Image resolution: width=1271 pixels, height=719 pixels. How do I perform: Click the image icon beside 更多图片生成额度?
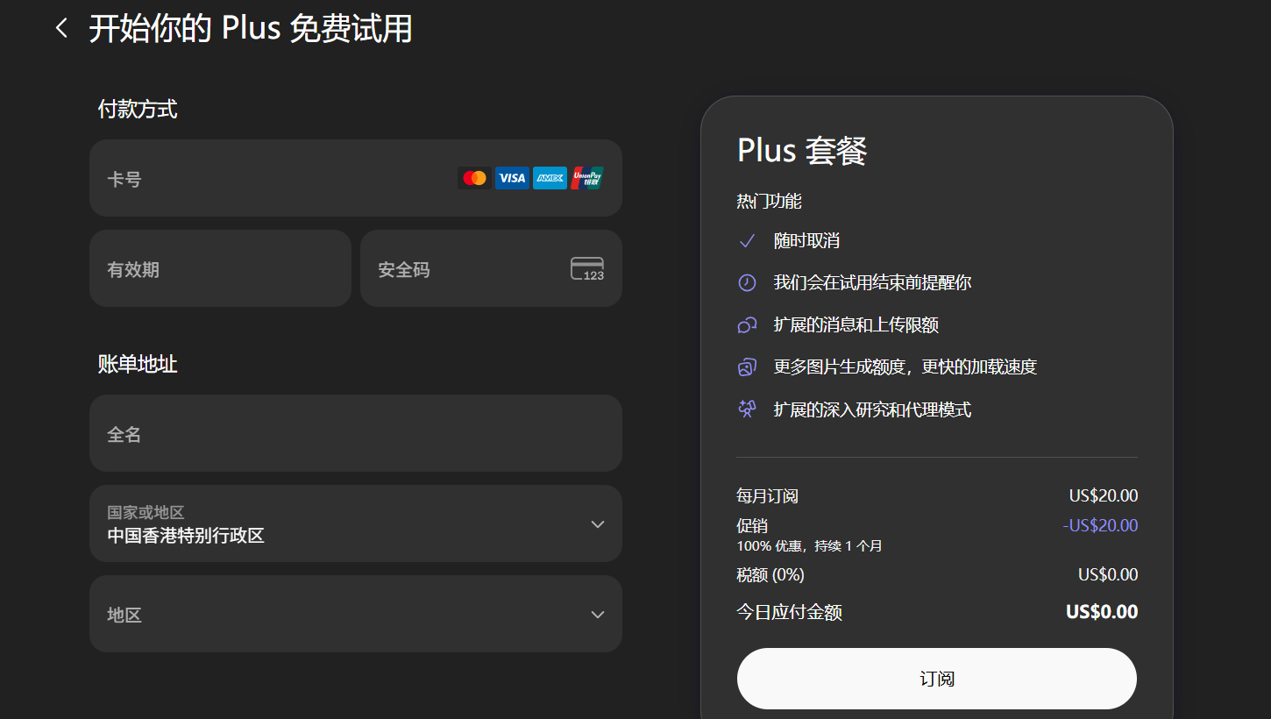point(747,367)
